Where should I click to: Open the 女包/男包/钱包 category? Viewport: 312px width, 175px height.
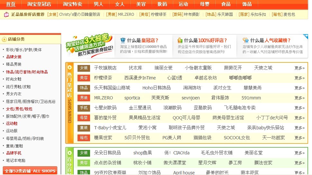point(19,109)
